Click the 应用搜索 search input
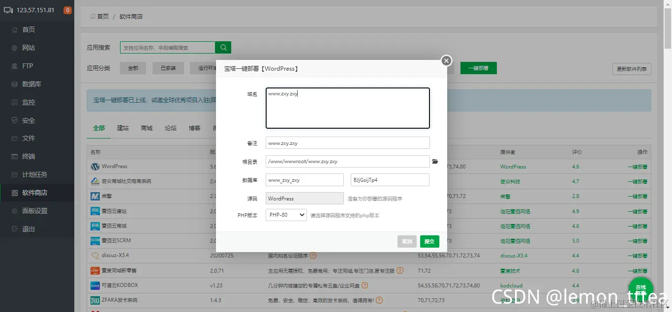672x312 pixels. click(x=168, y=48)
